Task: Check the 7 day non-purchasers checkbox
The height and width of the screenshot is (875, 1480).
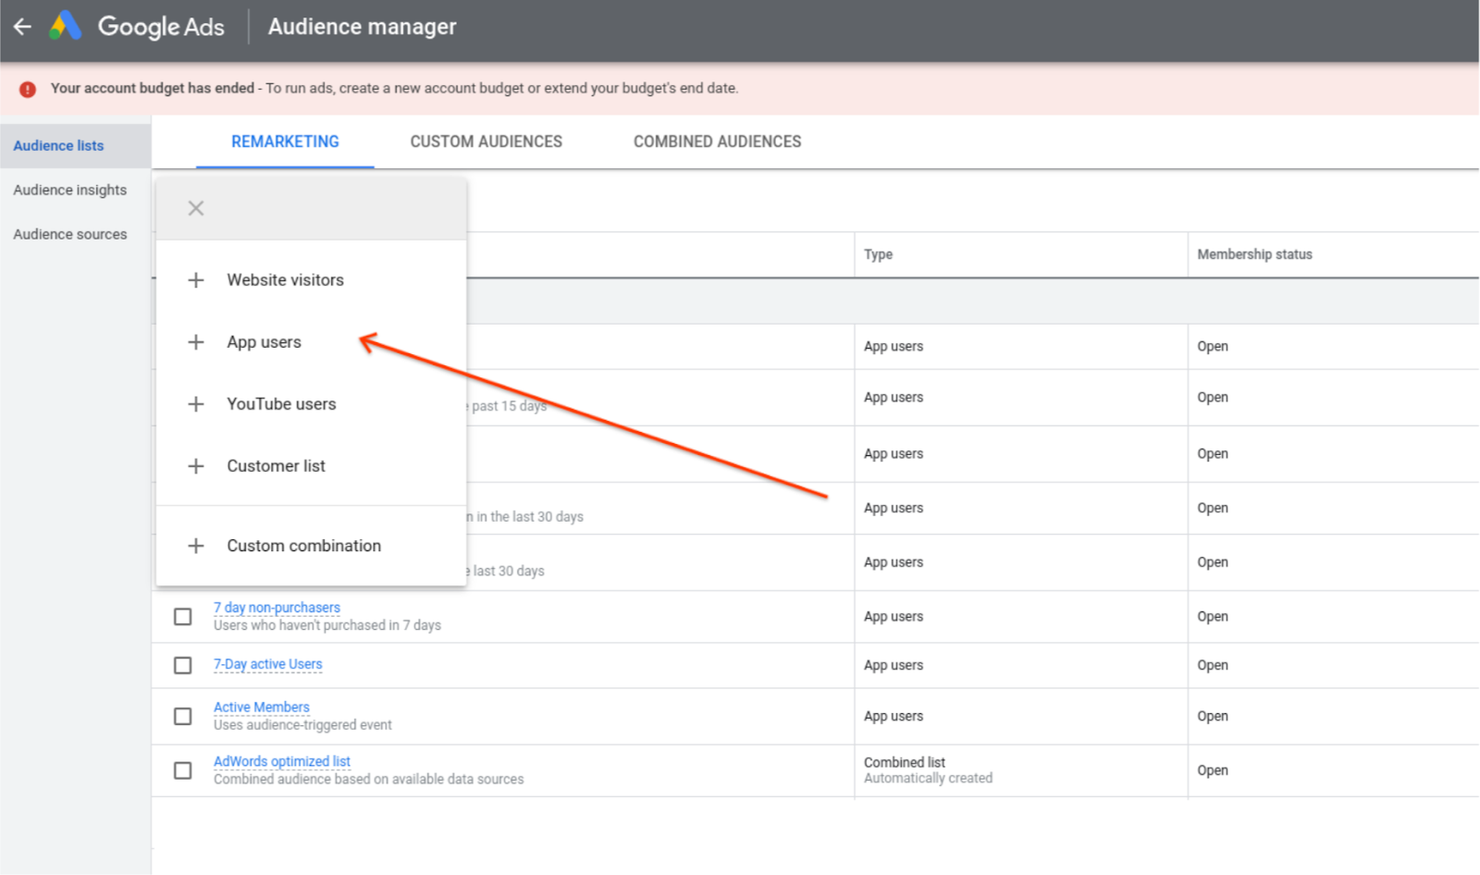Action: point(183,617)
